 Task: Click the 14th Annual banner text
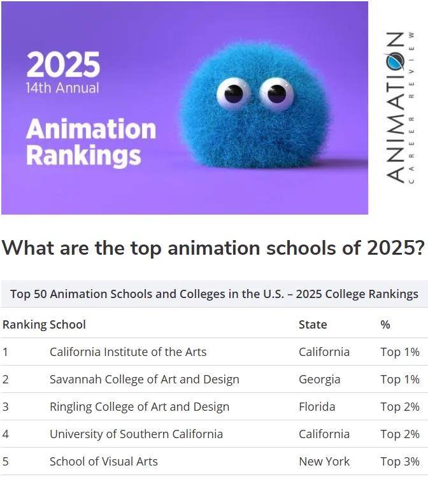pyautogui.click(x=62, y=88)
